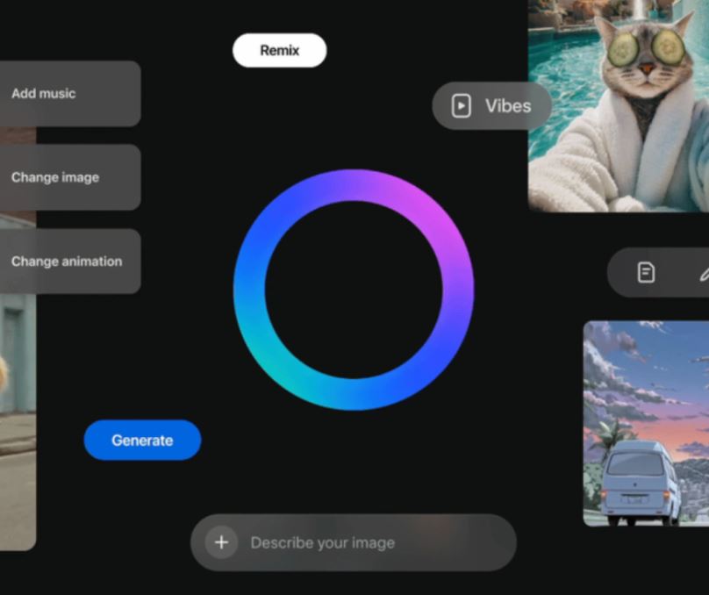The width and height of the screenshot is (709, 595).
Task: Click the gradient ring logo
Action: (x=354, y=290)
